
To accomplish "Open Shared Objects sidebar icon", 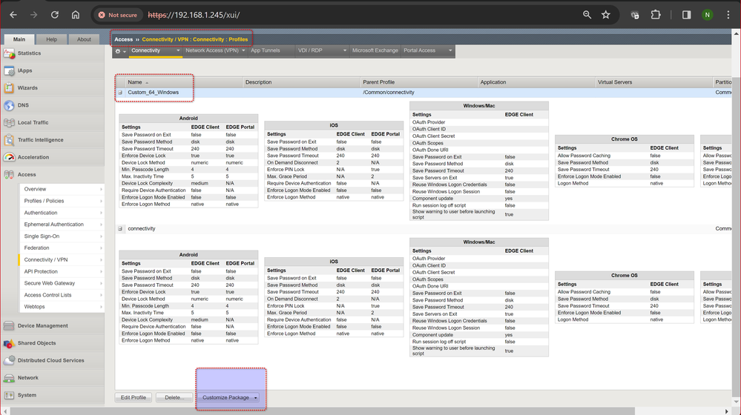I will [x=10, y=343].
